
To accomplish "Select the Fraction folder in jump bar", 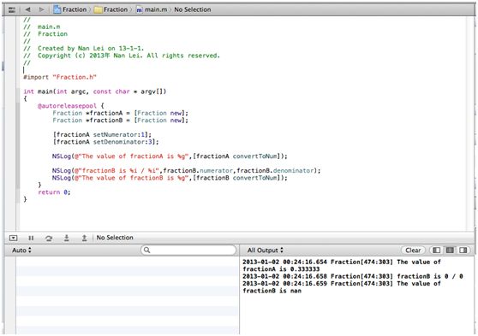I will coord(111,9).
